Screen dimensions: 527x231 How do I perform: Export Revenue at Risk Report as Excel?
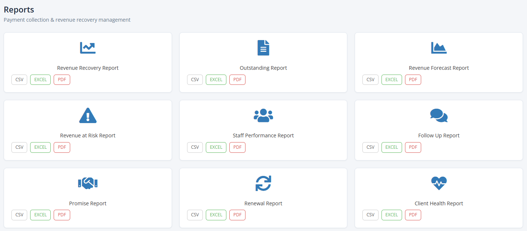click(x=40, y=147)
